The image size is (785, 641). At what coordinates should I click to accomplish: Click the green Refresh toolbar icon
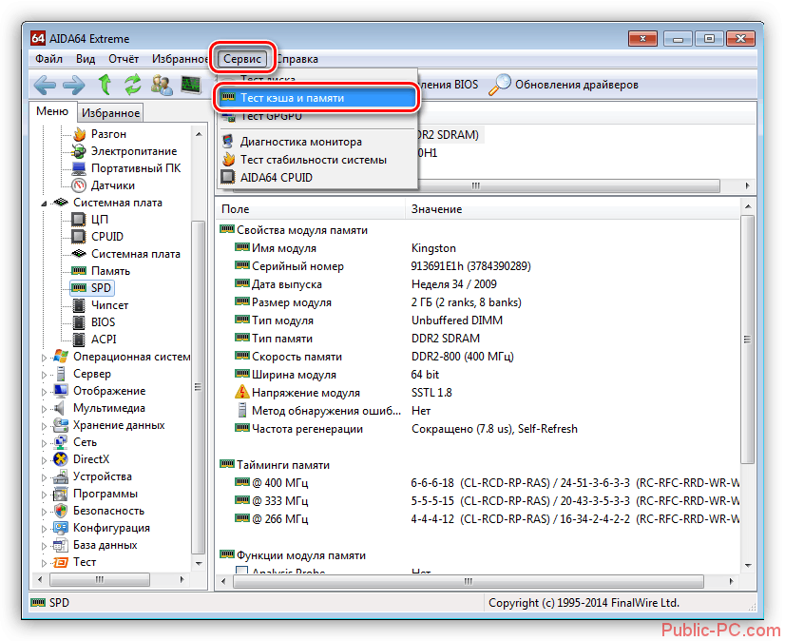pyautogui.click(x=132, y=85)
